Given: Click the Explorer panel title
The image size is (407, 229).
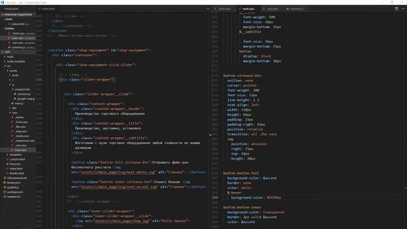Looking at the screenshot, I should coord(11,9).
